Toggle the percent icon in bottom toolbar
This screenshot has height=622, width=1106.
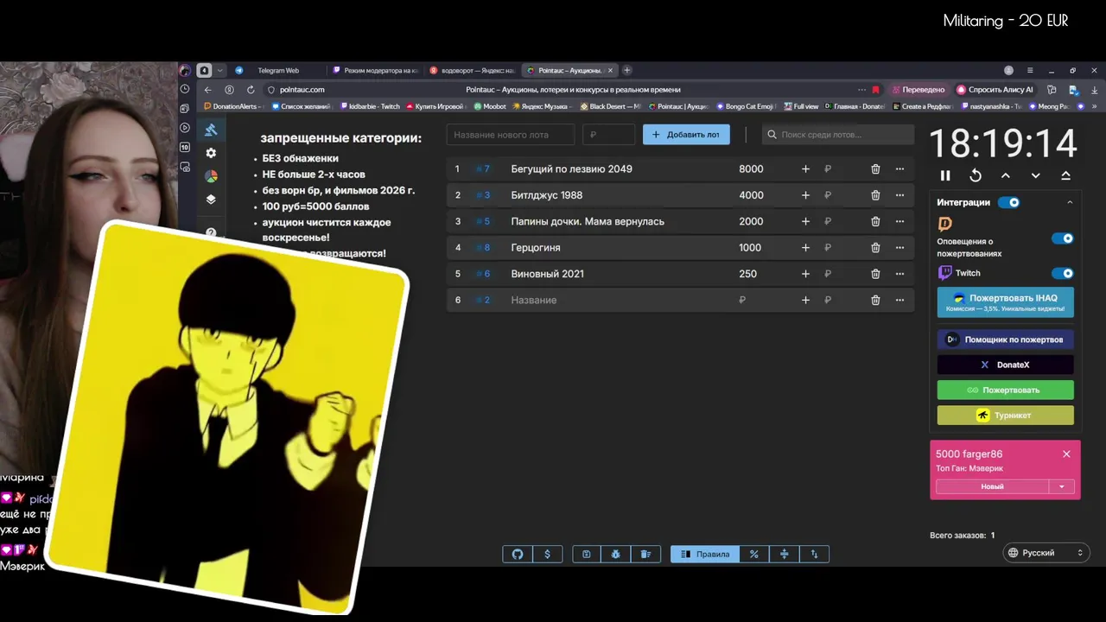click(754, 554)
